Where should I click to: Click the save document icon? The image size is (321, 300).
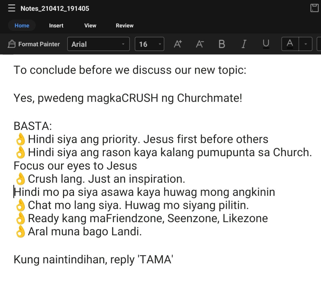point(314,8)
